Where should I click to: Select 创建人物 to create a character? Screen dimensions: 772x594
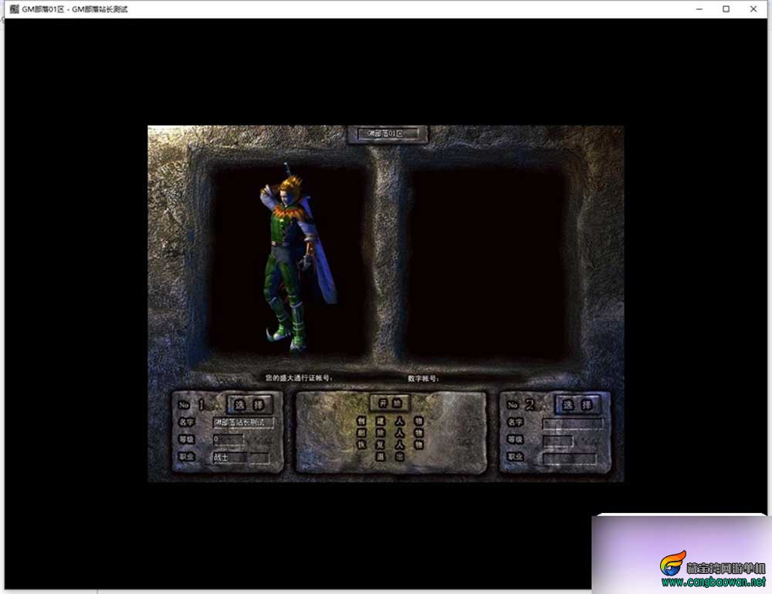coord(389,421)
